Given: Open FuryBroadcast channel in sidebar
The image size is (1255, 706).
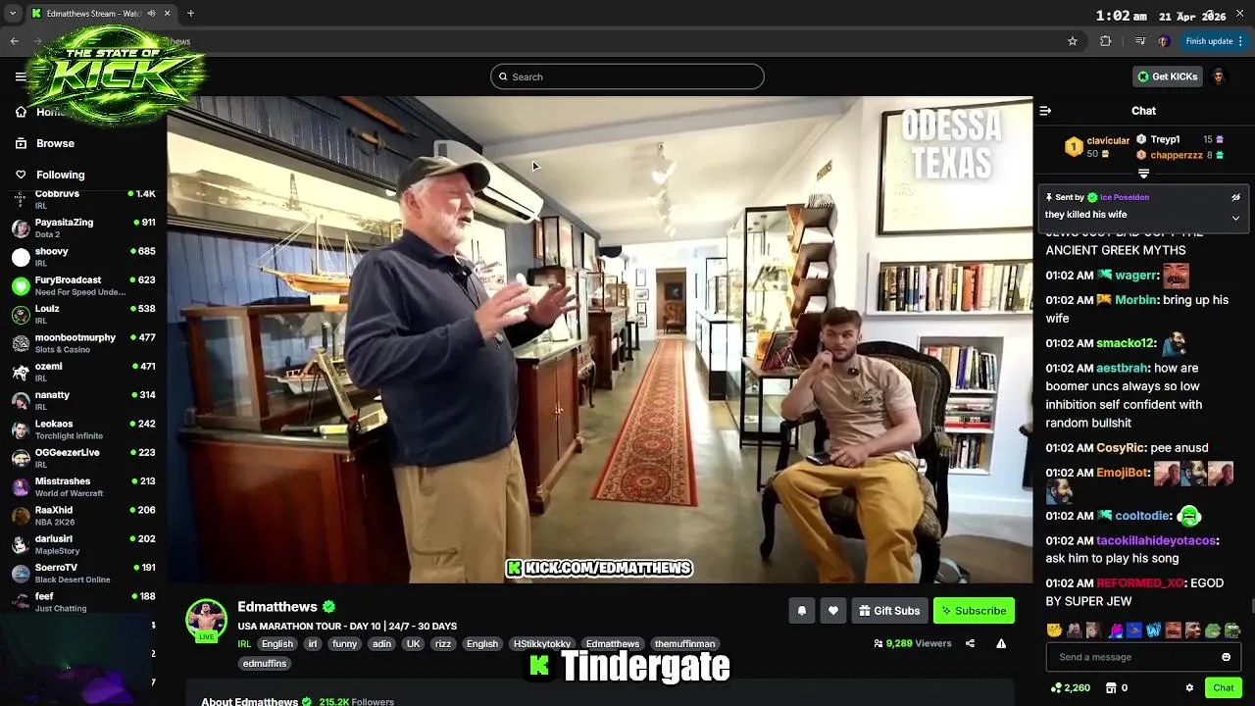Looking at the screenshot, I should [x=83, y=285].
